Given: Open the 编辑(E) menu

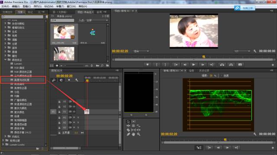Looking at the screenshot, I should coord(16,6).
